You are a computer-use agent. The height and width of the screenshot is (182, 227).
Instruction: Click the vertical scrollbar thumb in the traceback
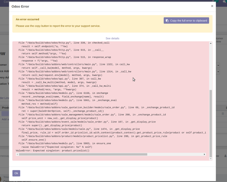tap(211, 123)
